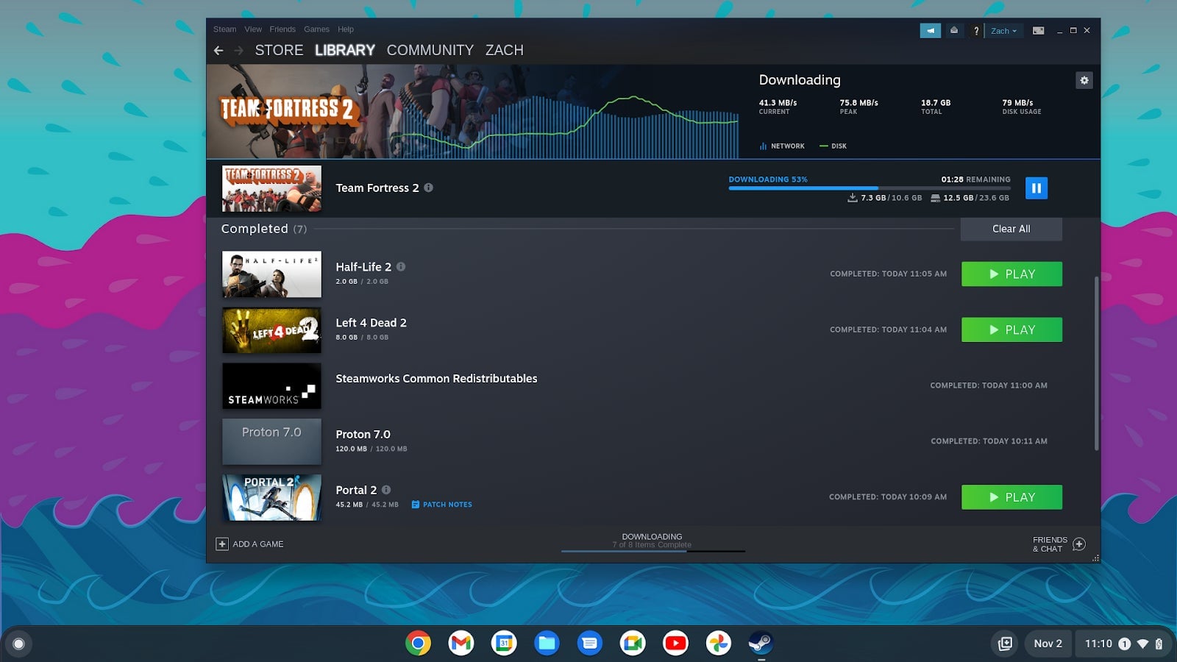The width and height of the screenshot is (1177, 662).
Task: Open the Friends menu
Action: tap(282, 29)
